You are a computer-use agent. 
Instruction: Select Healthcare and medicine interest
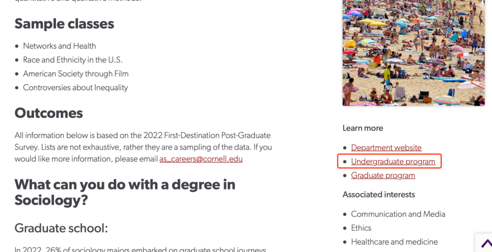(394, 242)
